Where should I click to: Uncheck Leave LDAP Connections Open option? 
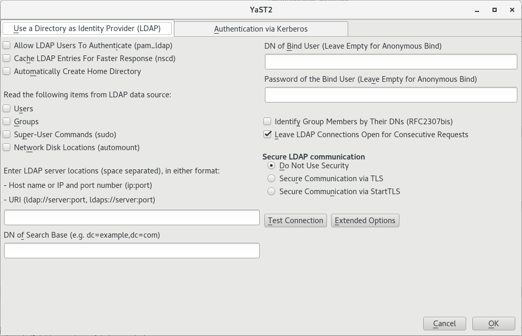coord(267,135)
